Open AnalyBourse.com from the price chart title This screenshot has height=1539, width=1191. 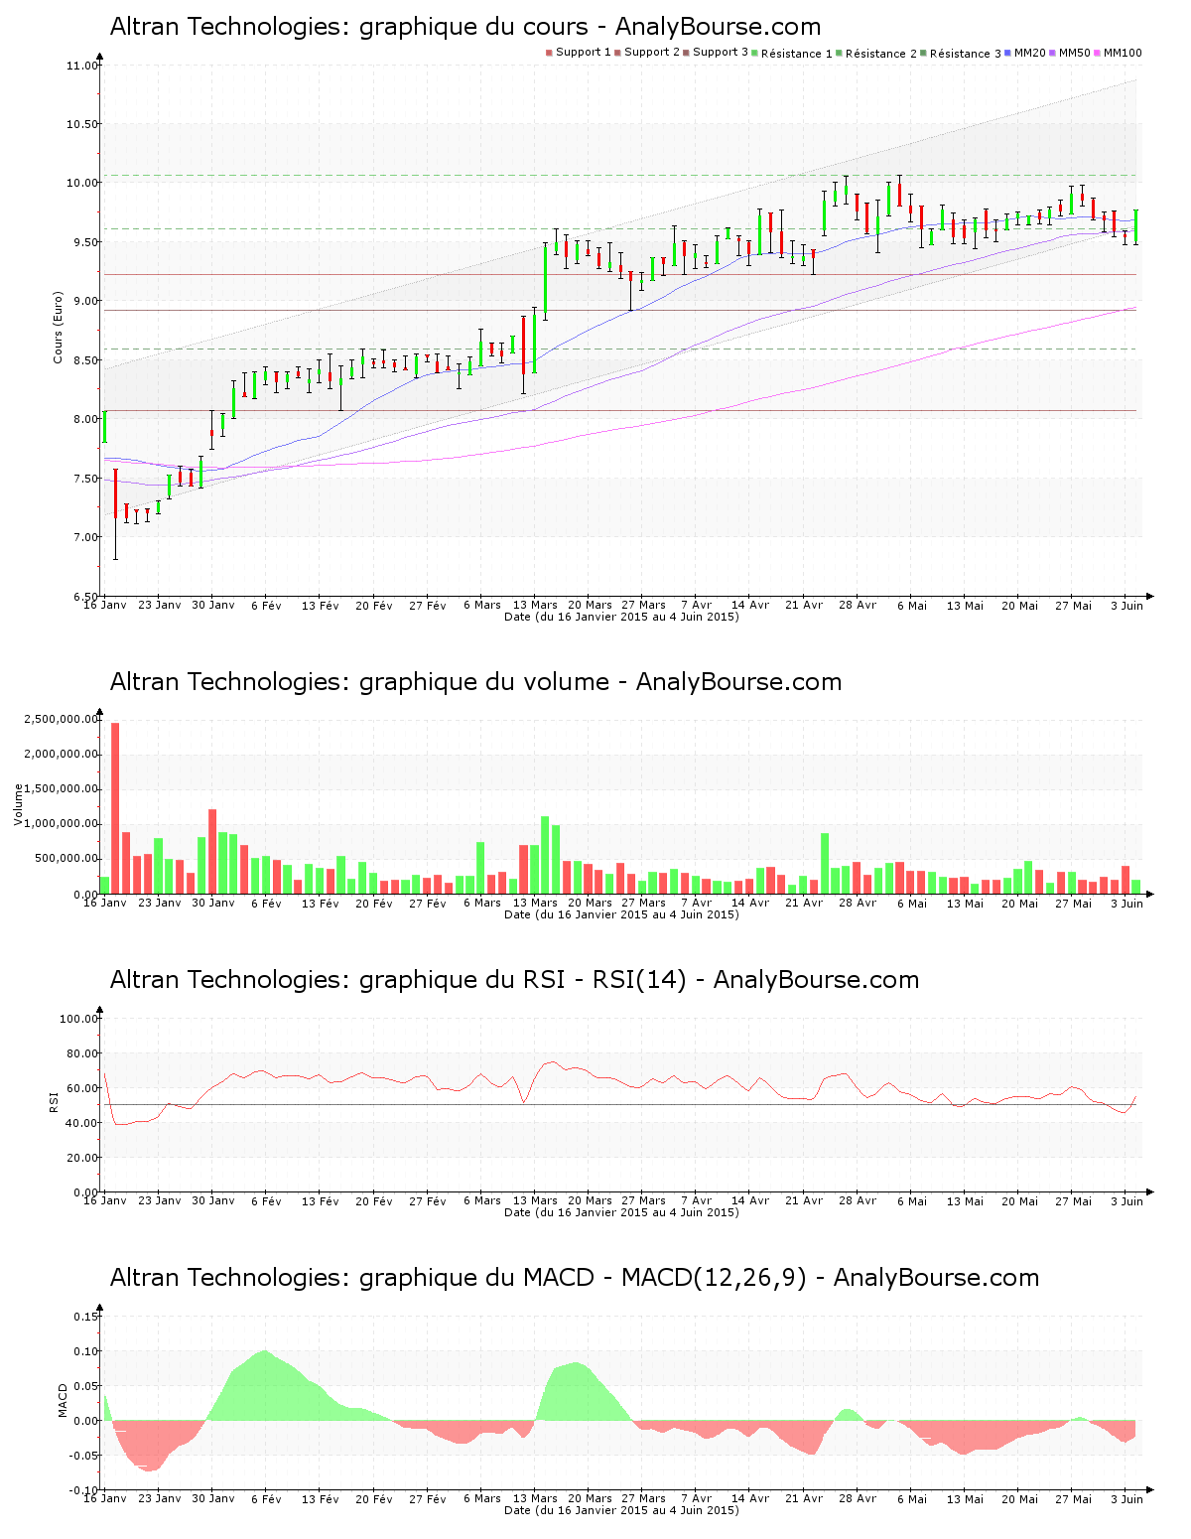[x=720, y=27]
